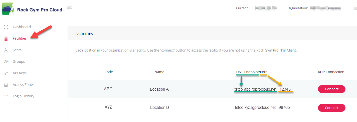Connect to Location A facility

[331, 89]
